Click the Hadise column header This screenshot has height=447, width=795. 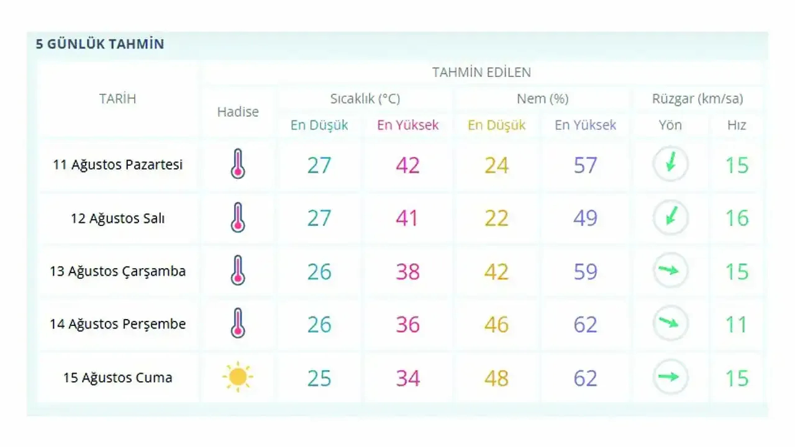(x=238, y=112)
